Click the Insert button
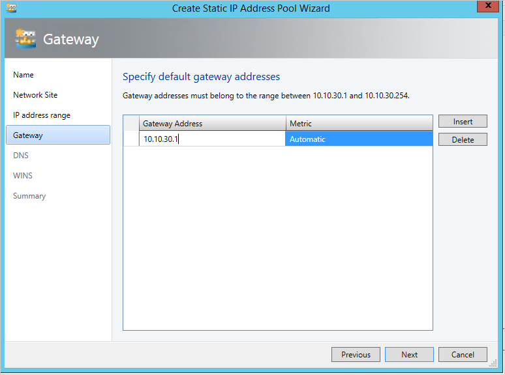Screen dimensions: 505x375 tap(463, 122)
